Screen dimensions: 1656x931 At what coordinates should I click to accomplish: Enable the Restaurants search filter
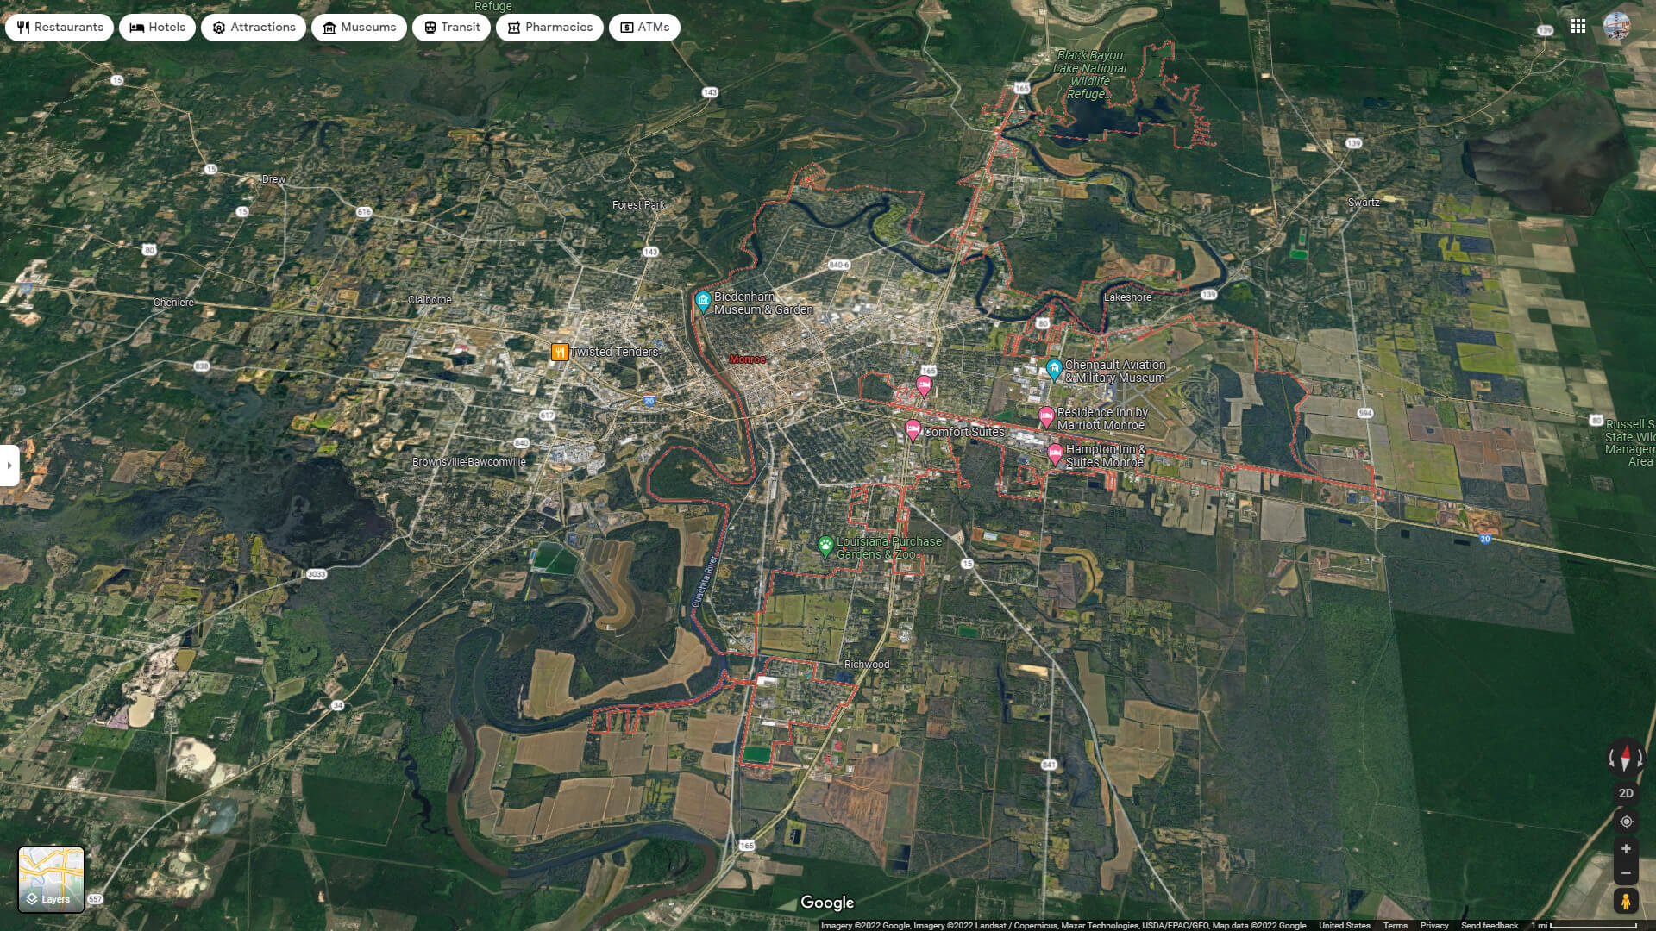(59, 27)
